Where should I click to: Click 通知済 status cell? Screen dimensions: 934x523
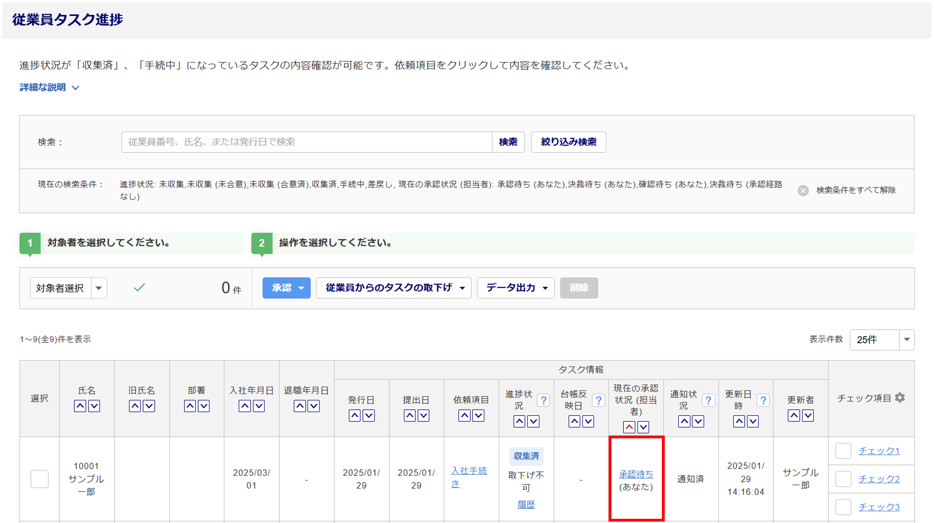pyautogui.click(x=690, y=479)
